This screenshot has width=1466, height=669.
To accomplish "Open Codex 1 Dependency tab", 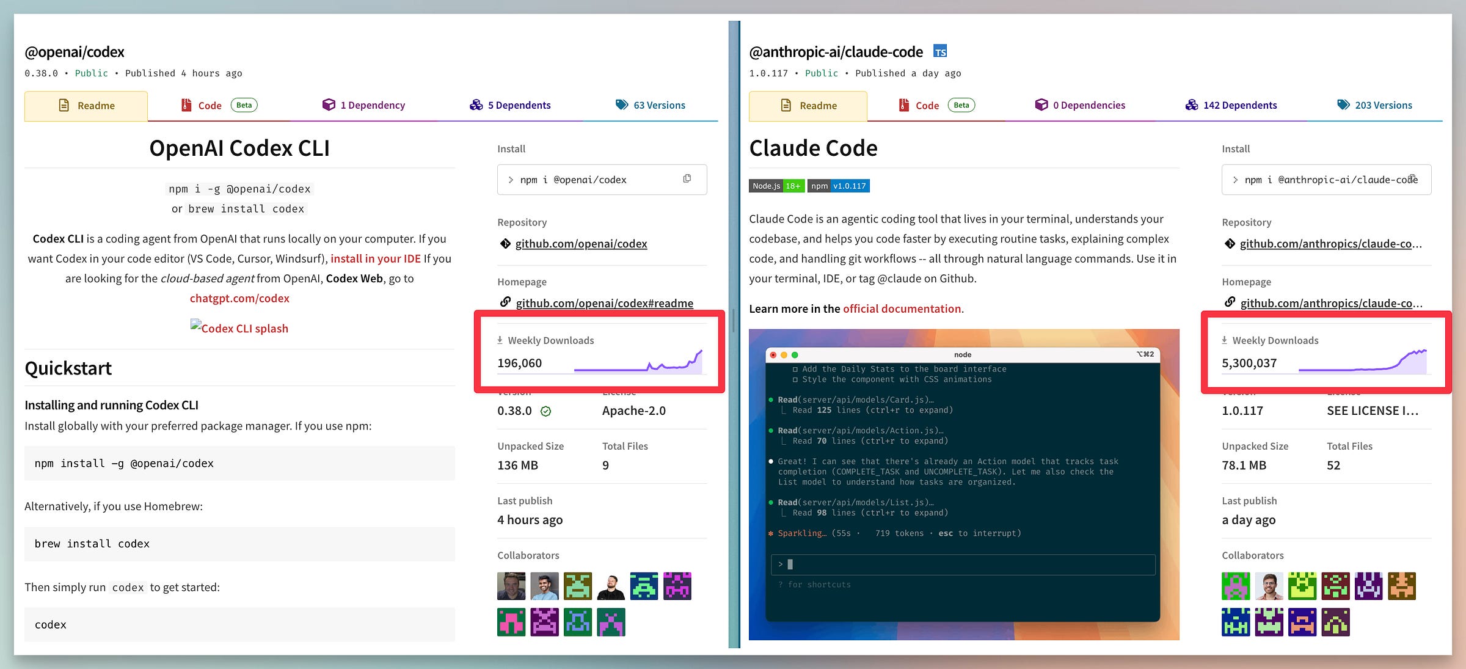I will 364,105.
